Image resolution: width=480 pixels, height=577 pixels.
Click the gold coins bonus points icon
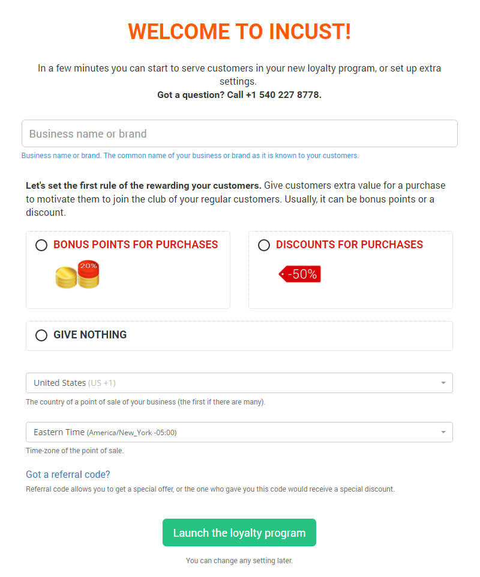(x=77, y=275)
